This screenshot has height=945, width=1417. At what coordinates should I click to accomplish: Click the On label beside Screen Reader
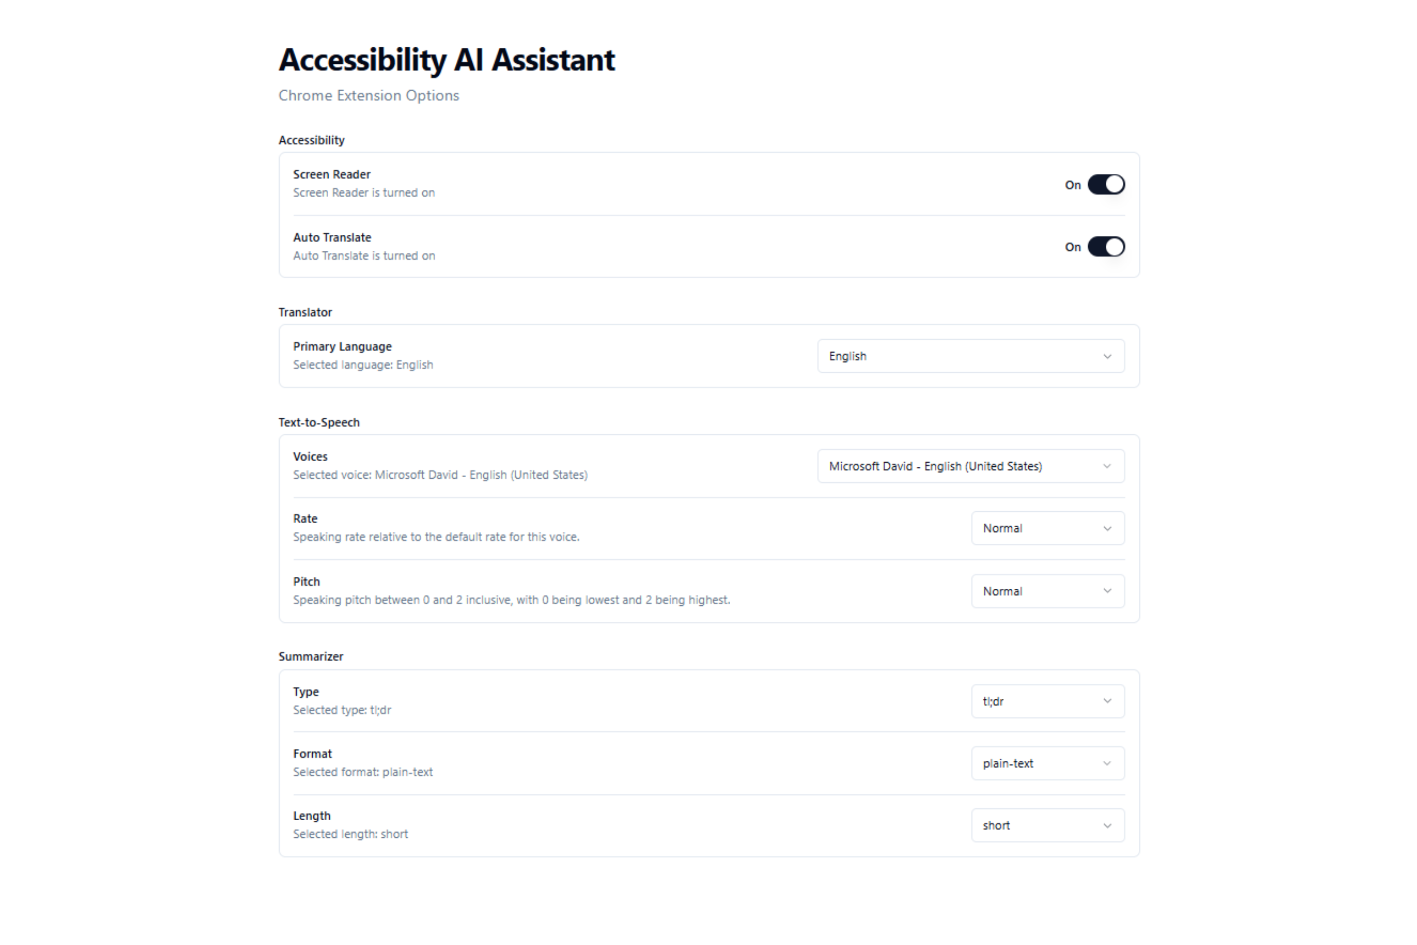point(1072,185)
